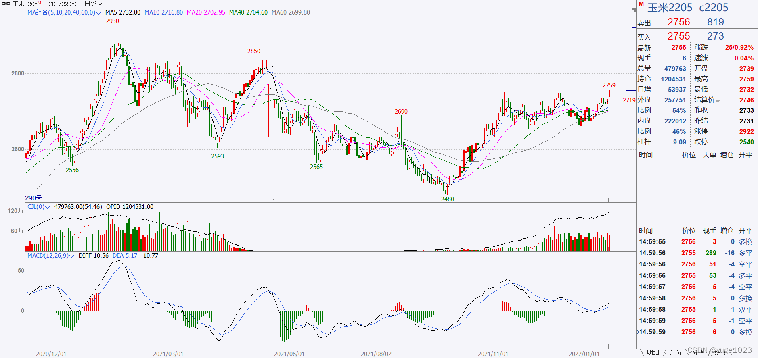
Task: Click the 2565 trough price label
Action: pyautogui.click(x=316, y=167)
